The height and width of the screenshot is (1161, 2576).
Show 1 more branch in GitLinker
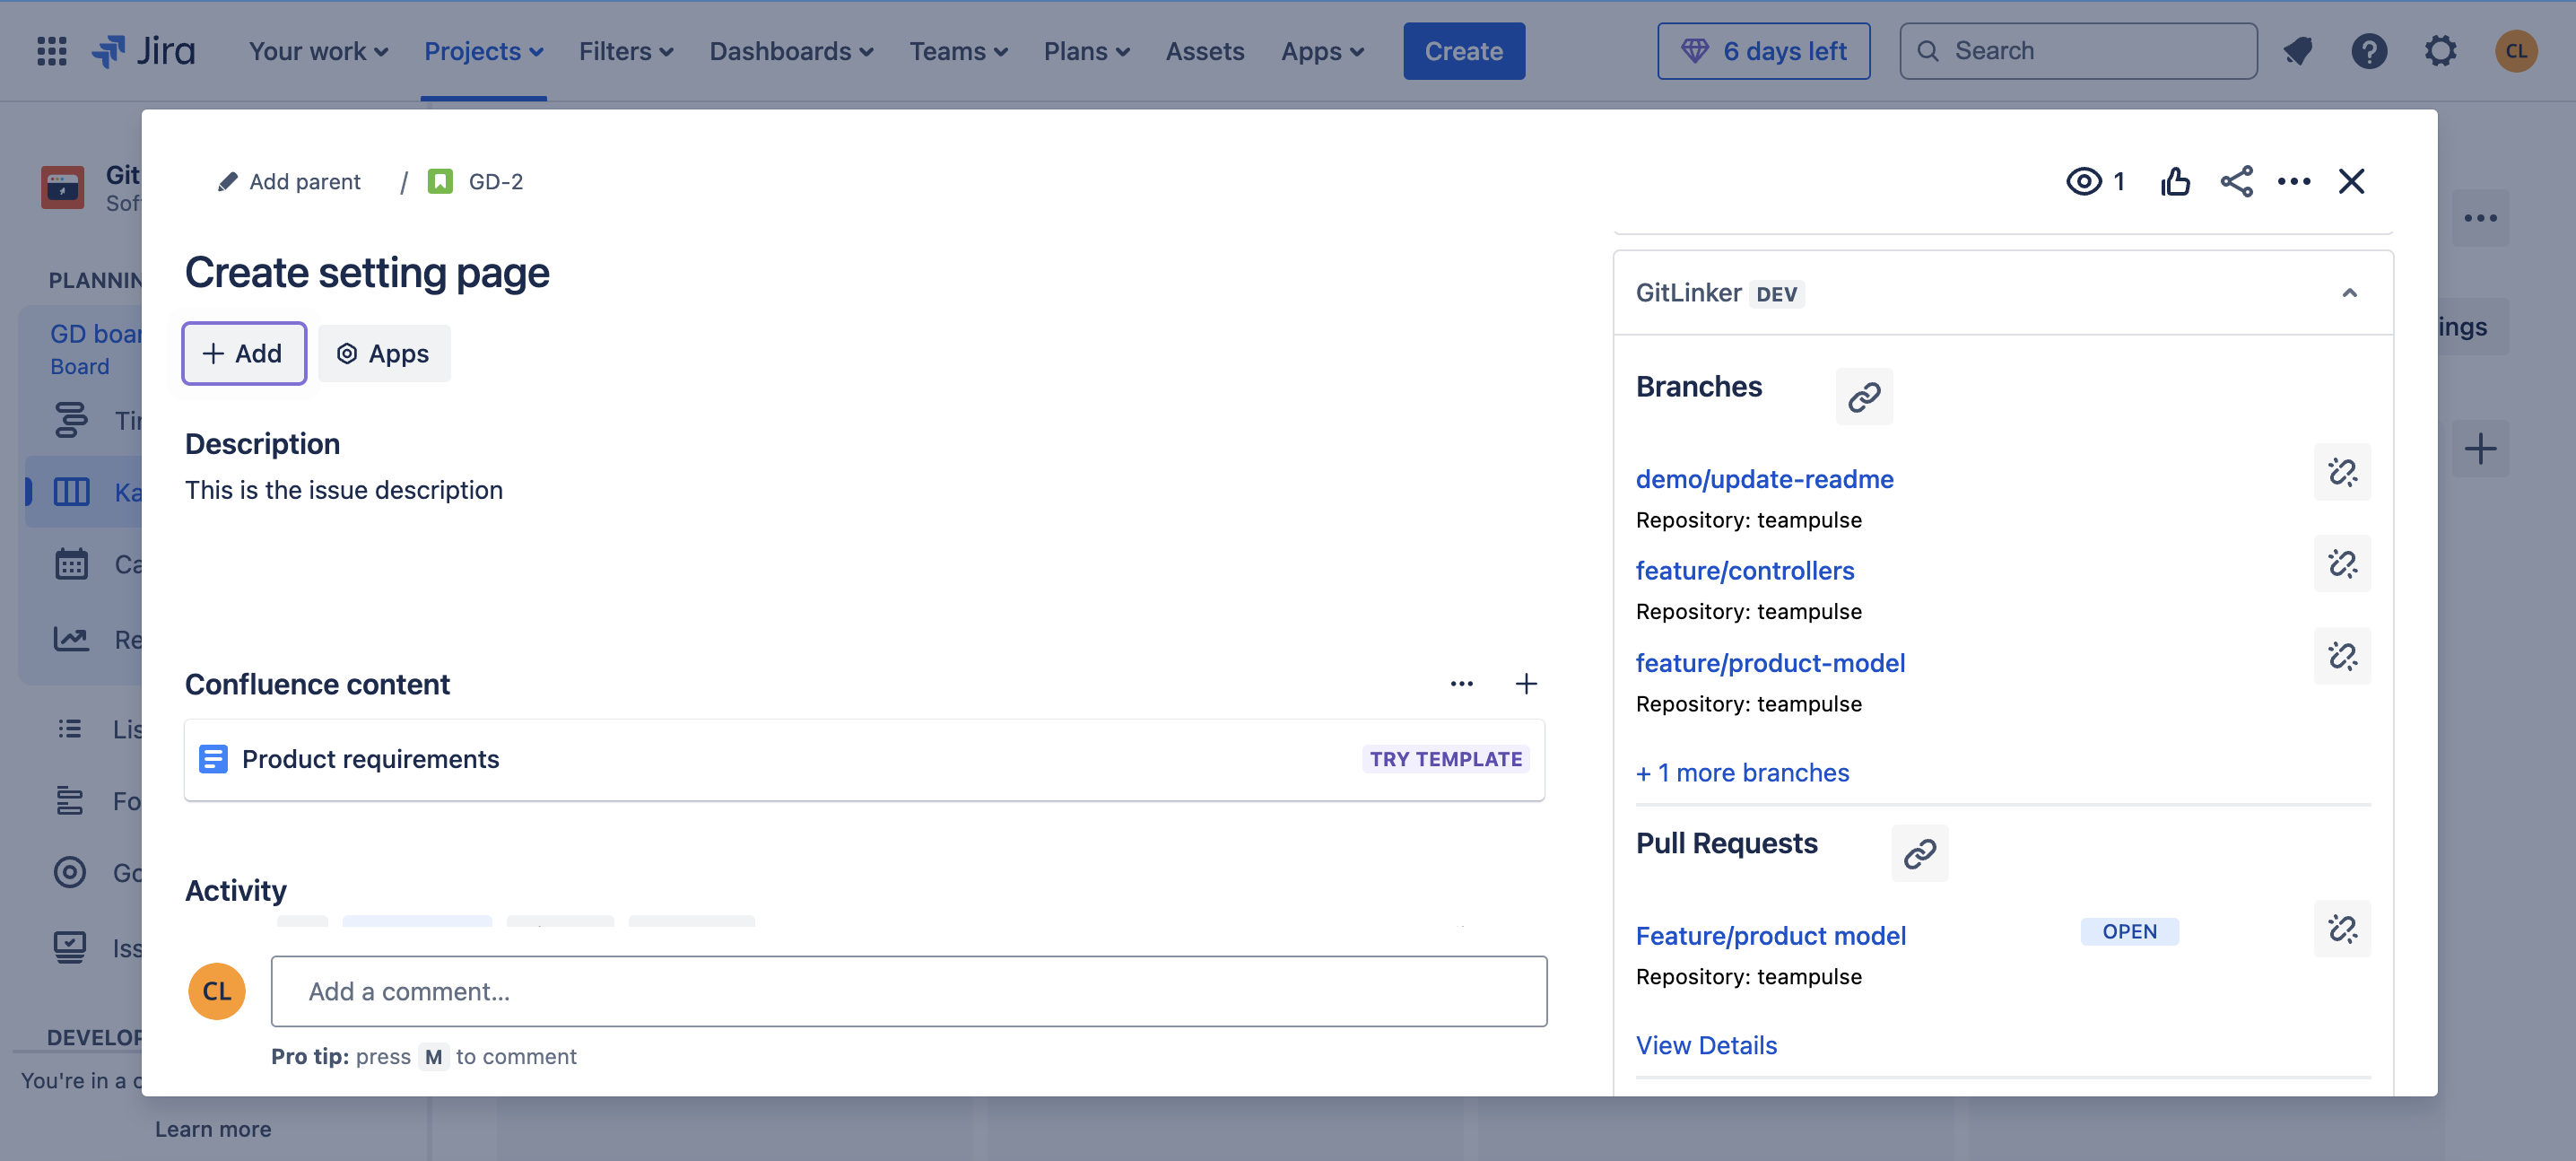point(1742,772)
